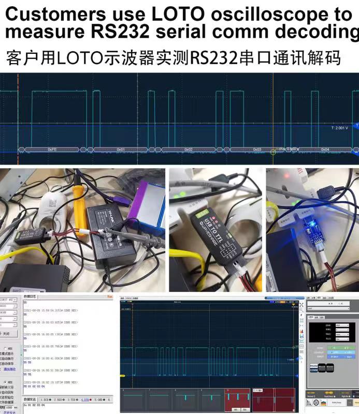Select waveform frame thumbnail 6
Image resolution: width=359 pixels, height=414 pixels.
[133, 400]
